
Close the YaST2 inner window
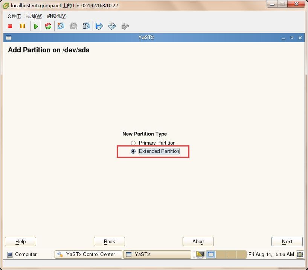point(300,38)
